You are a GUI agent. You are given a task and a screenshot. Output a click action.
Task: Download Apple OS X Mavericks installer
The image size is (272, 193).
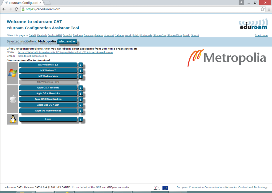tap(48, 93)
